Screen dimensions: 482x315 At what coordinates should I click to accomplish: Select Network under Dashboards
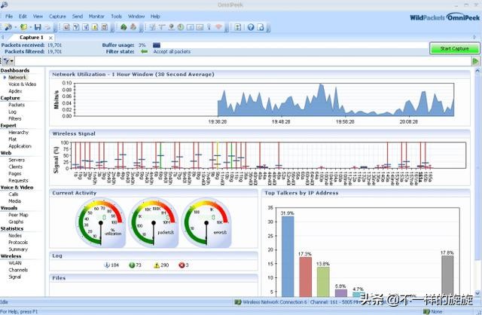click(x=17, y=77)
